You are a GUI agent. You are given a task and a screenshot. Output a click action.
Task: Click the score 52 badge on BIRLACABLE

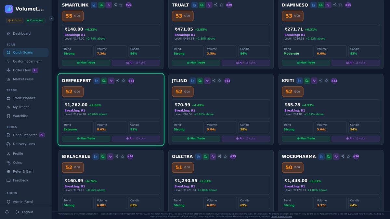pyautogui.click(x=72, y=167)
